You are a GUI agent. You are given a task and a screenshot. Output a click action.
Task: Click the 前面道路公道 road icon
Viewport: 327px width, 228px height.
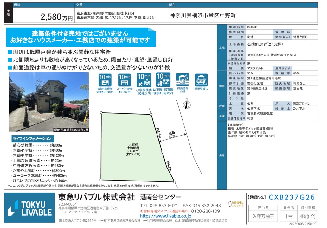pyautogui.click(x=182, y=80)
